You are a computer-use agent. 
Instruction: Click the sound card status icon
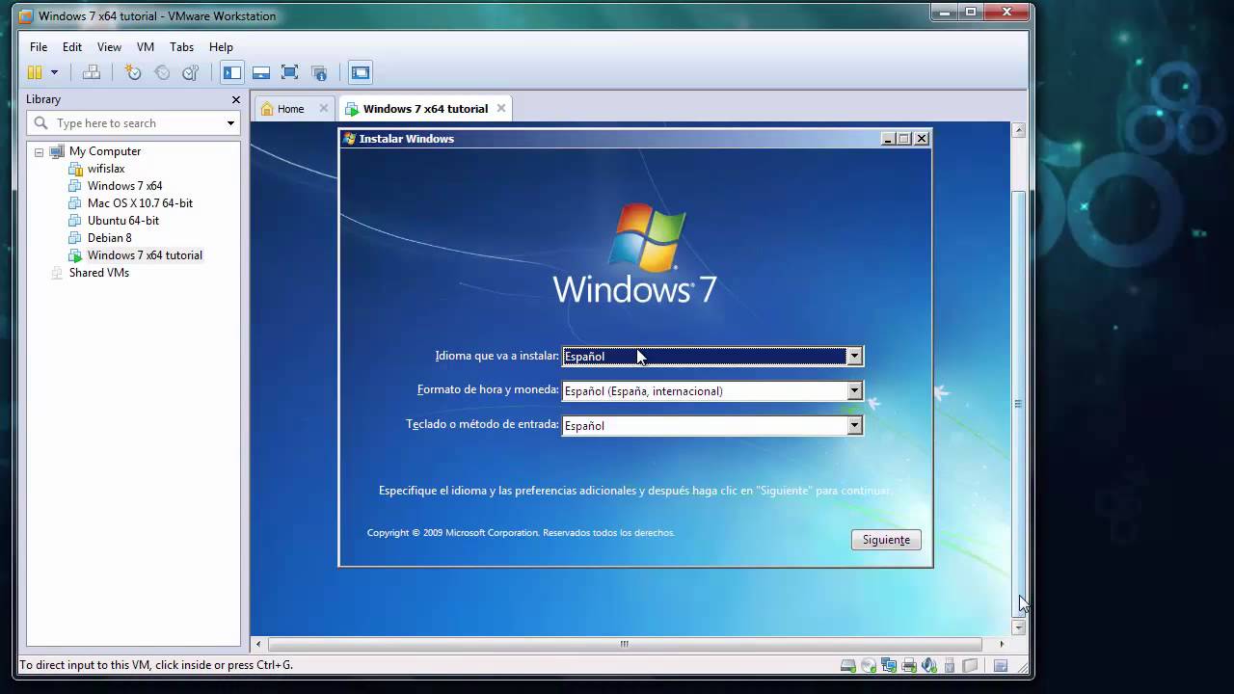click(x=929, y=665)
